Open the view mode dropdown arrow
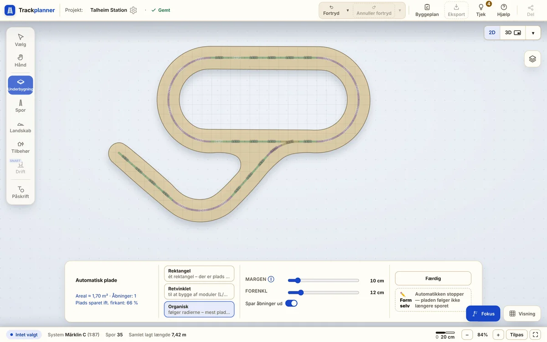 point(533,33)
